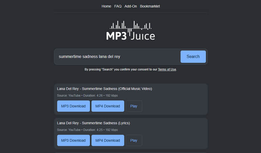Open the Bookmarklet nav link
The image size is (261, 153).
[x=150, y=6]
